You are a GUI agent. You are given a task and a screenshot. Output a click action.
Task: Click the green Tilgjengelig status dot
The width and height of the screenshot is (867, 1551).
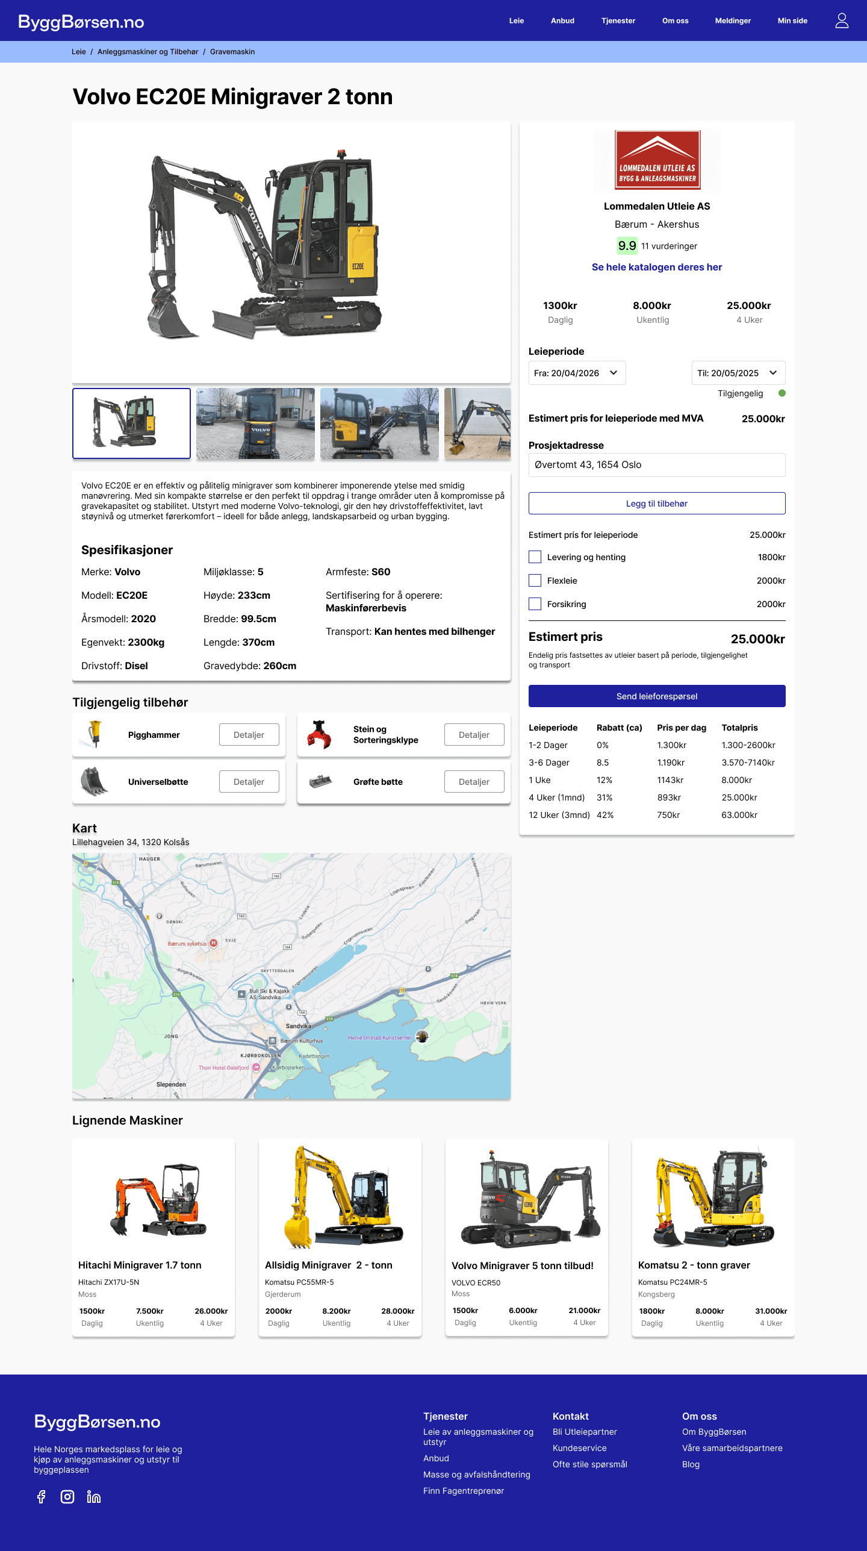[782, 393]
